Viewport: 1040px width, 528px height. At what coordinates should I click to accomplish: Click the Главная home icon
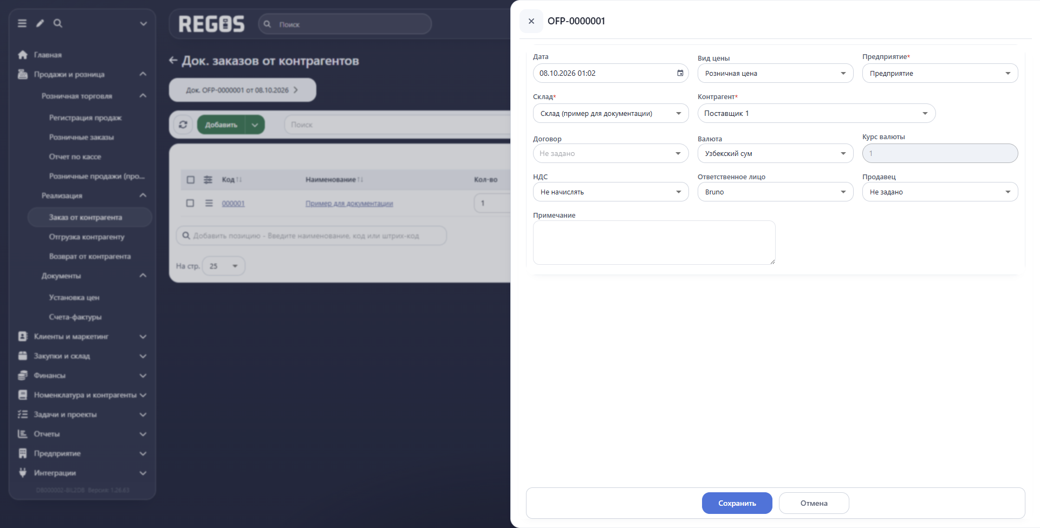(23, 55)
